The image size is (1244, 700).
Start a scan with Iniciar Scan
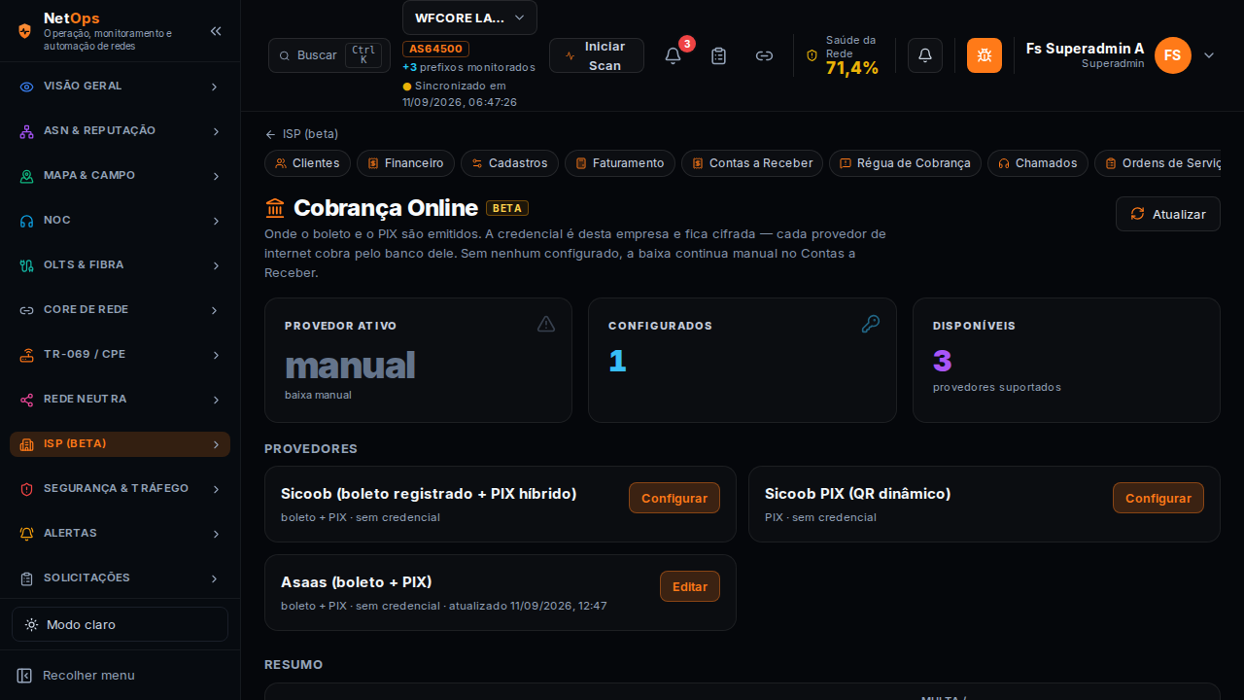coord(597,55)
